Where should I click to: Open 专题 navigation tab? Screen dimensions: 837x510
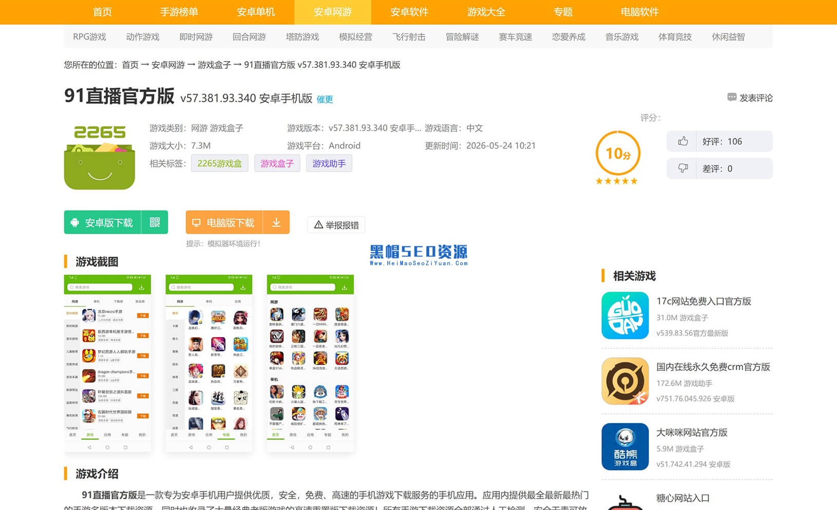pos(563,12)
